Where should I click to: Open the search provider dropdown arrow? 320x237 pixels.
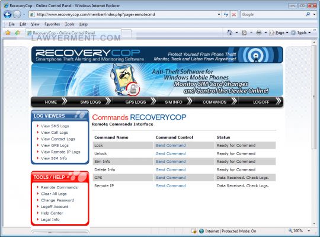(x=314, y=14)
